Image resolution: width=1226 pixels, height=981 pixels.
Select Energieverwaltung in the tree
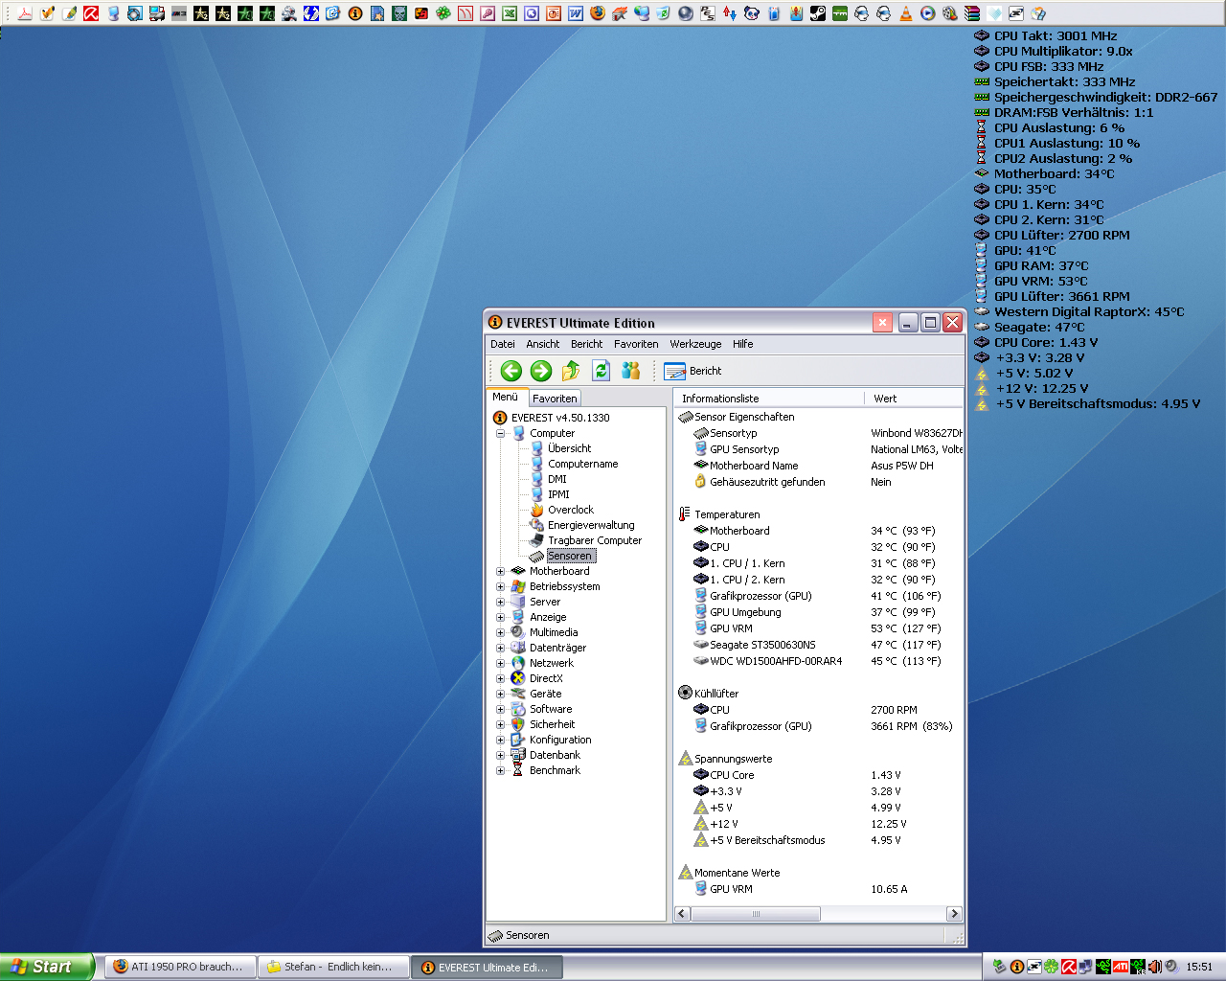[591, 525]
